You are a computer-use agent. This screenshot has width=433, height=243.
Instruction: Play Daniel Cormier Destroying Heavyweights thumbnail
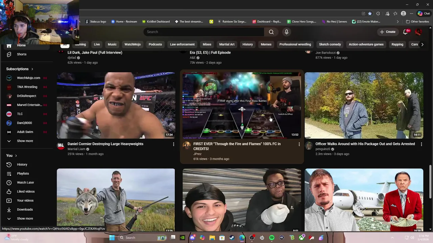point(116,105)
